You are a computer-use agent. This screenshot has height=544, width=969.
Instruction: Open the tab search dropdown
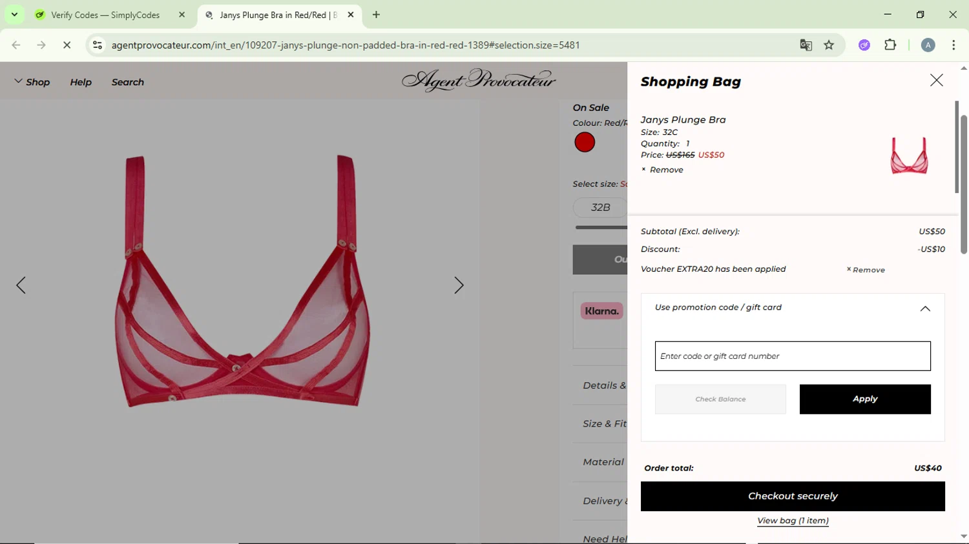pyautogui.click(x=14, y=15)
